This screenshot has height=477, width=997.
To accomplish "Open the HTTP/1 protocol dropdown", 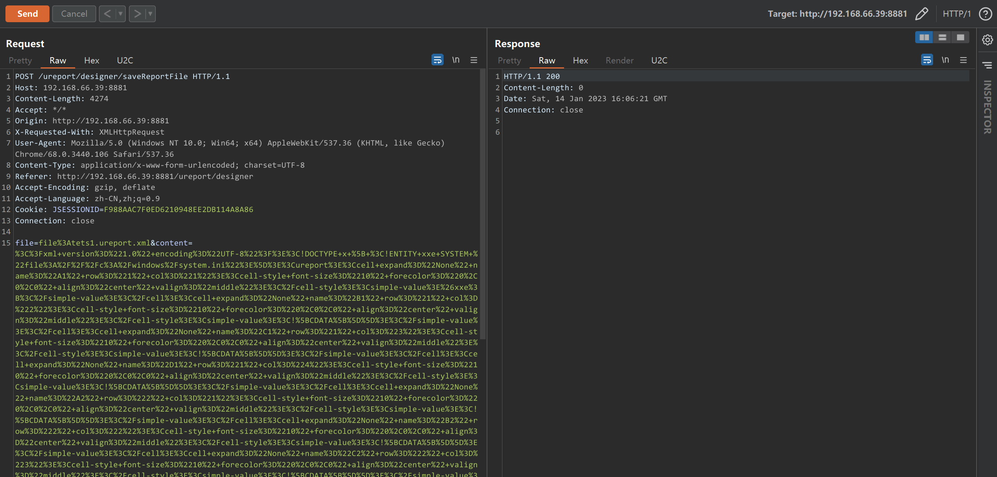I will tap(957, 14).
